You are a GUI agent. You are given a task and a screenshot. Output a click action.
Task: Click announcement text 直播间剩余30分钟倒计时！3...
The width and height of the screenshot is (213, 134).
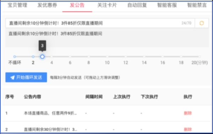pyautogui.click(x=50, y=129)
